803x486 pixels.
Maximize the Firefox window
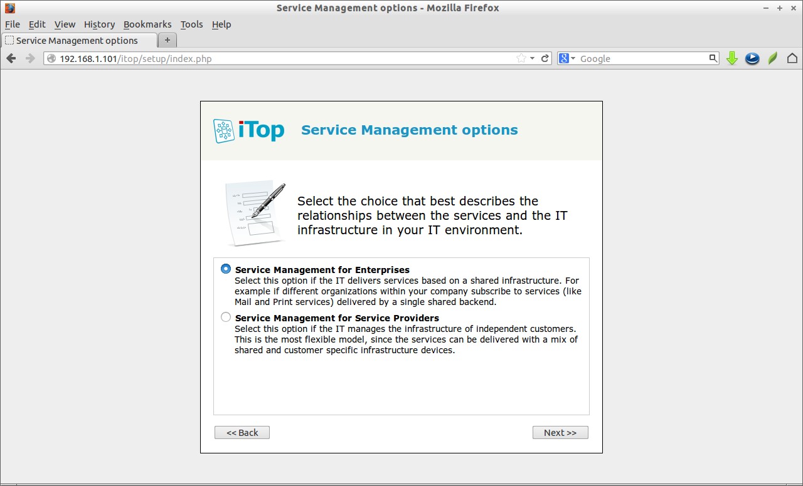tap(780, 8)
